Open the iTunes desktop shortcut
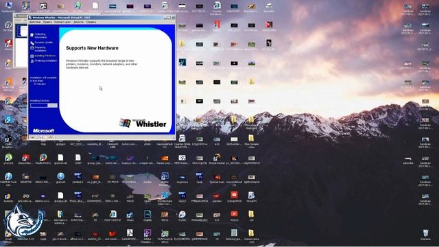Image resolution: width=439 pixels, height=247 pixels. (182, 216)
